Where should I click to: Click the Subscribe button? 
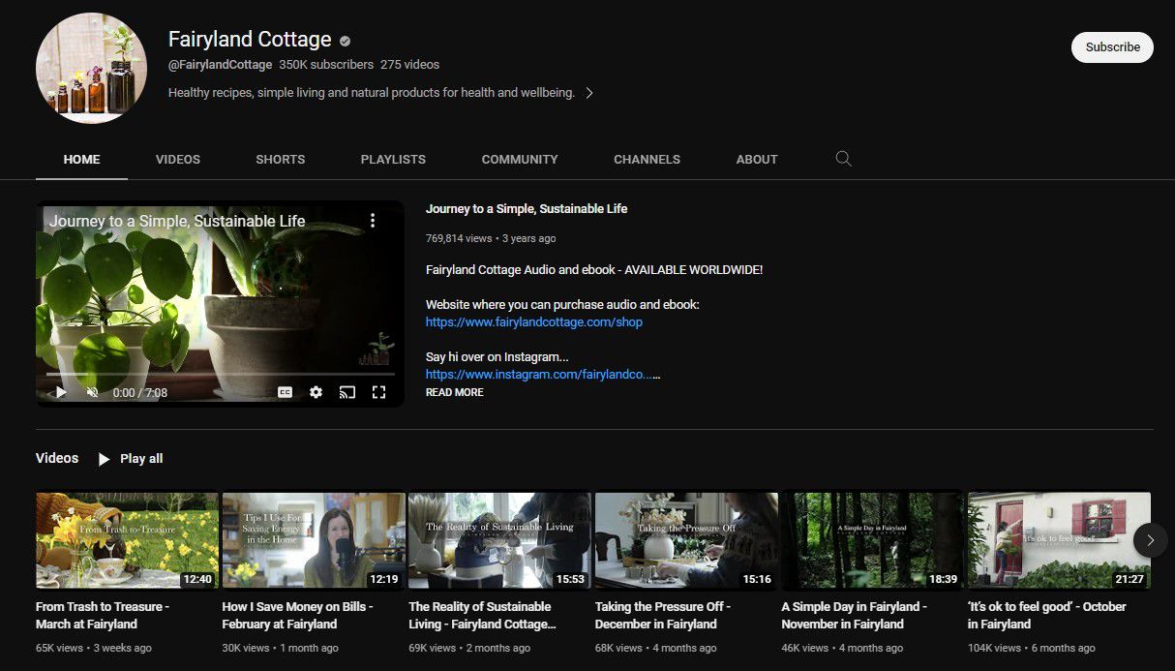(1112, 46)
